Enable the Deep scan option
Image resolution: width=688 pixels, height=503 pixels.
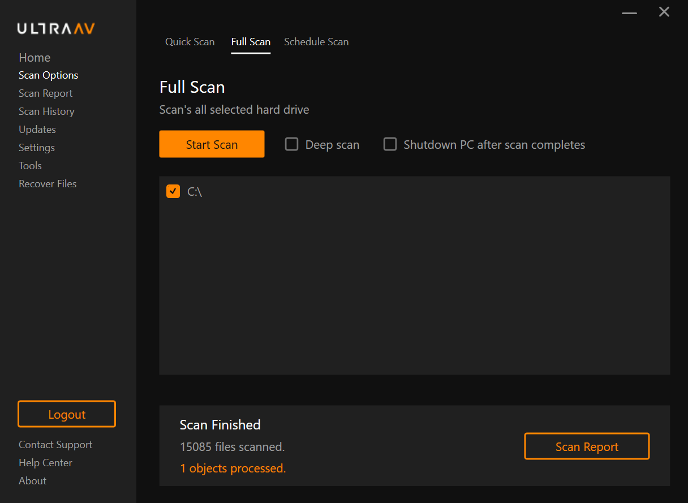tap(291, 144)
